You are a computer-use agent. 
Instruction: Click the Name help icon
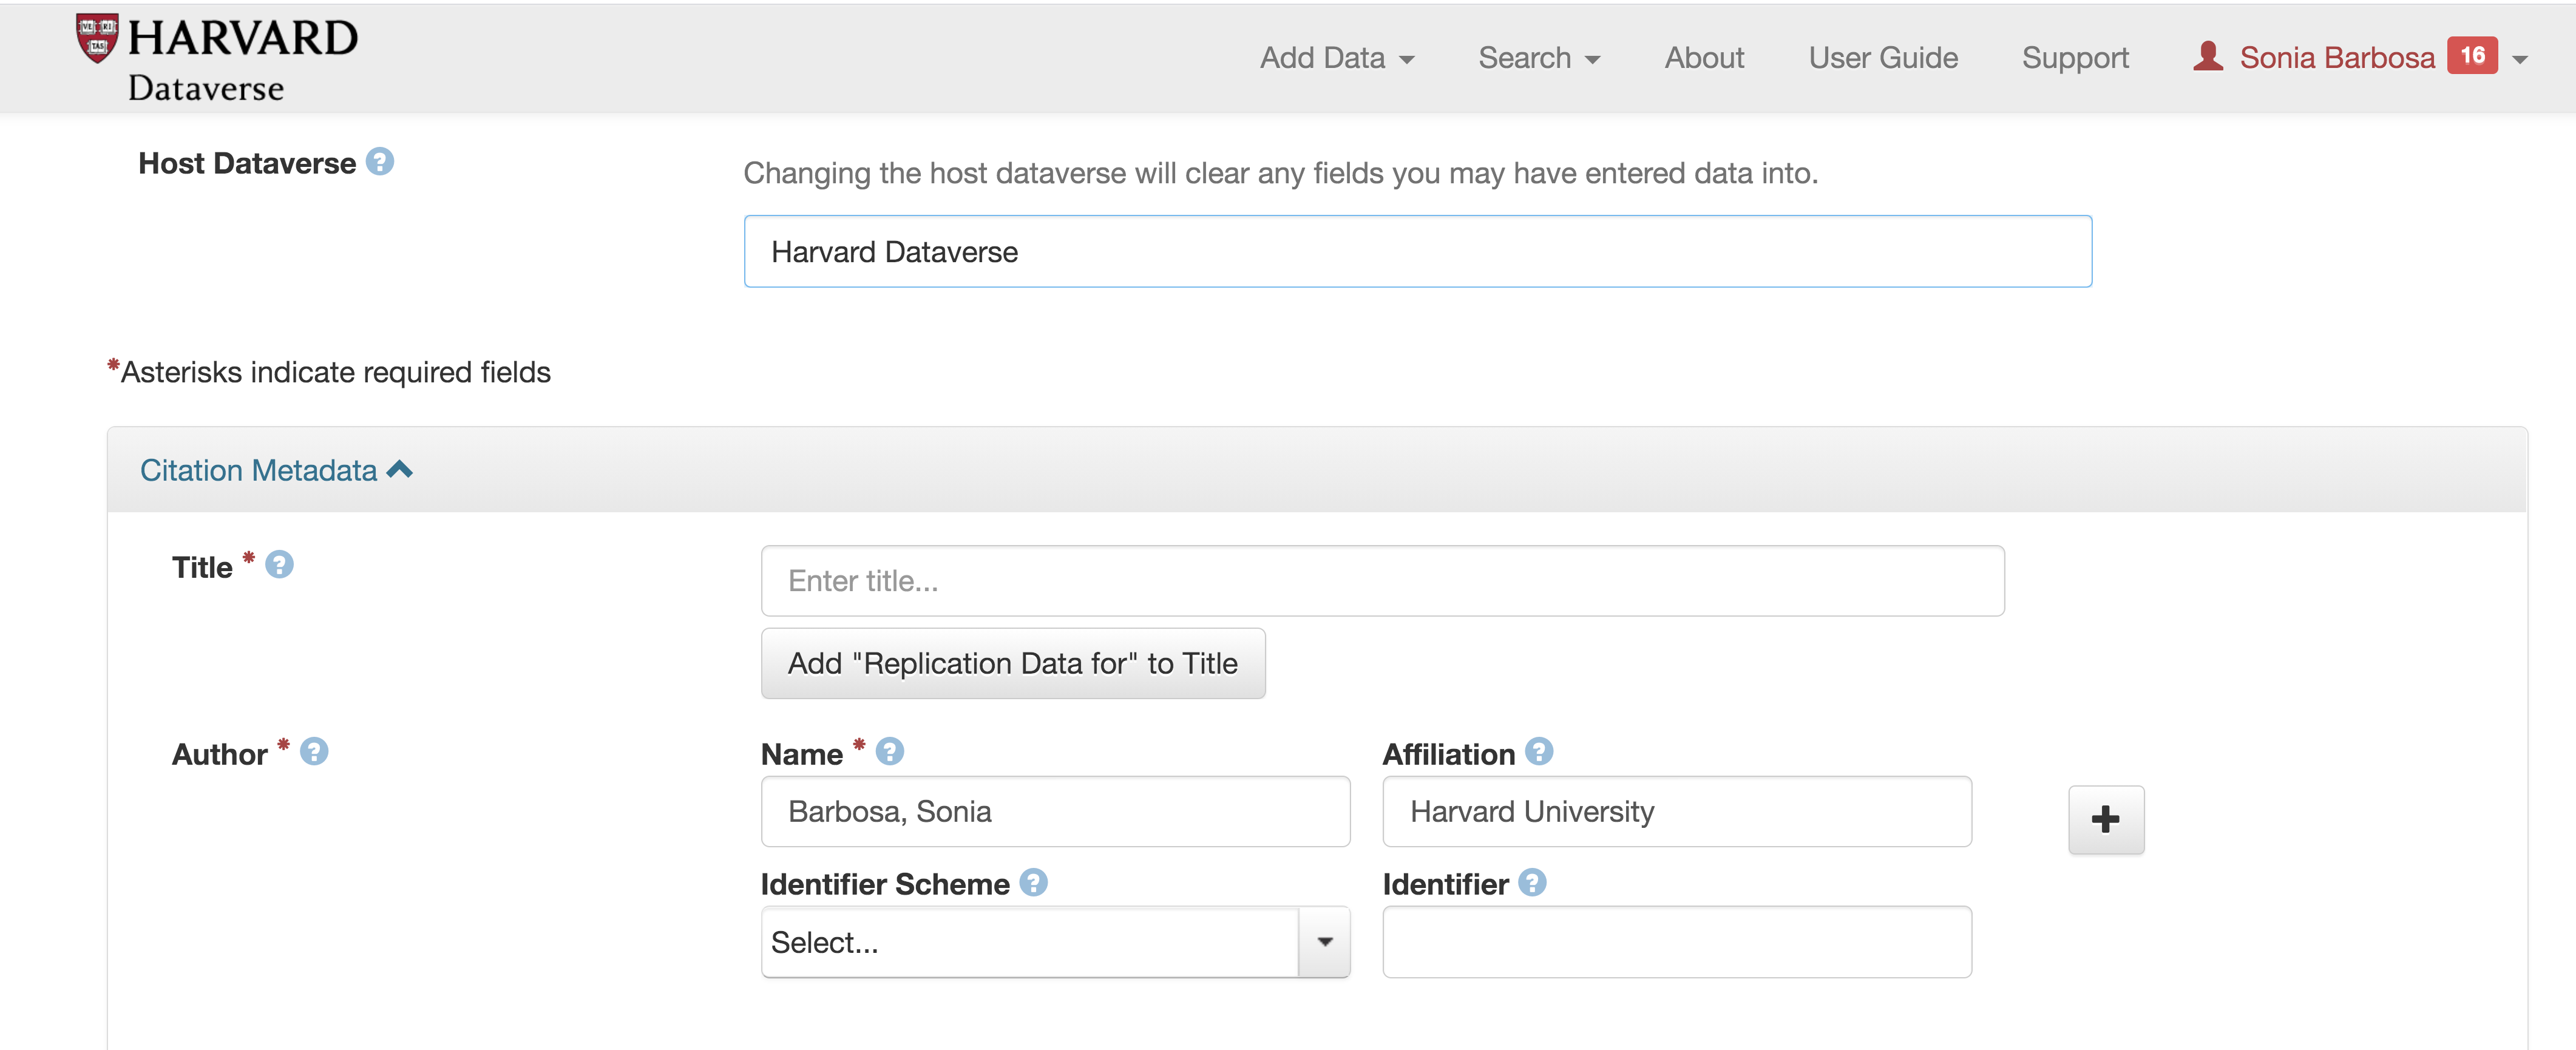click(890, 752)
